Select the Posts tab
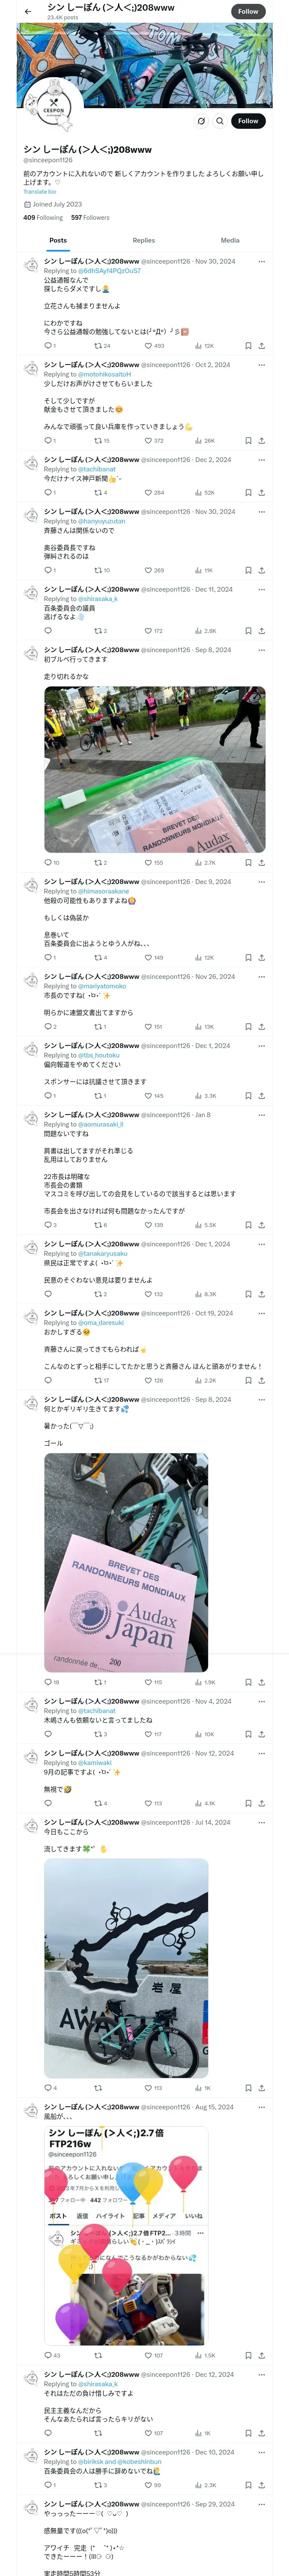289x2576 pixels. click(58, 240)
